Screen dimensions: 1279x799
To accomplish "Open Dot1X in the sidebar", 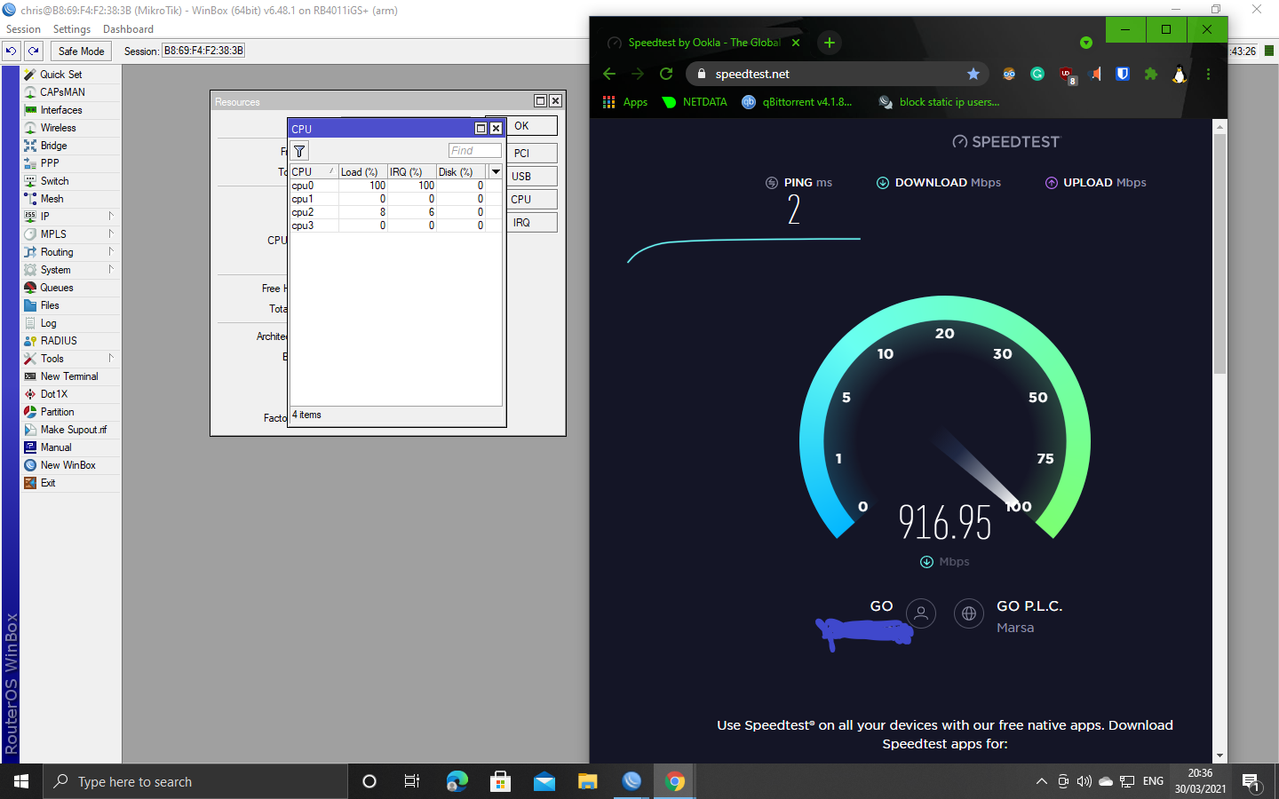I will click(71, 394).
